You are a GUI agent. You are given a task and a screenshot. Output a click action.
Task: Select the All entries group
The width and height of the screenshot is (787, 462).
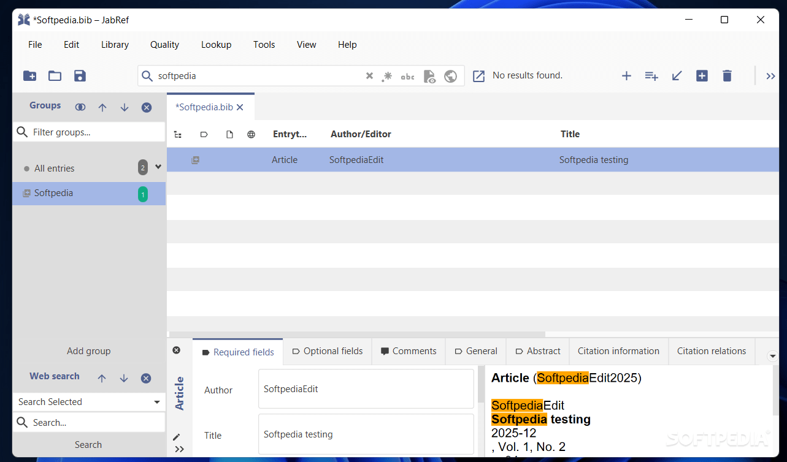tap(89, 169)
